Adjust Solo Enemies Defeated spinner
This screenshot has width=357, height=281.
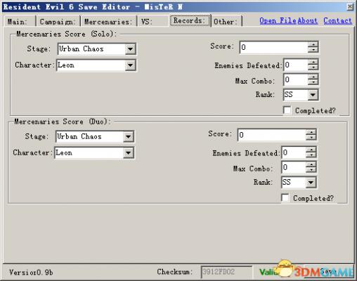pos(313,65)
